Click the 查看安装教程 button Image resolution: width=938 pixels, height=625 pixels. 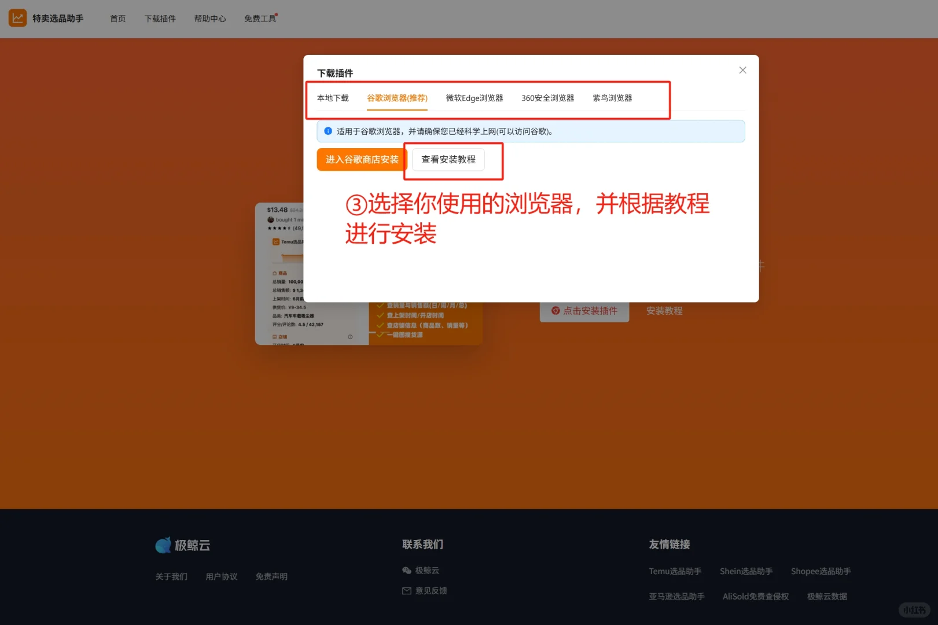(448, 159)
